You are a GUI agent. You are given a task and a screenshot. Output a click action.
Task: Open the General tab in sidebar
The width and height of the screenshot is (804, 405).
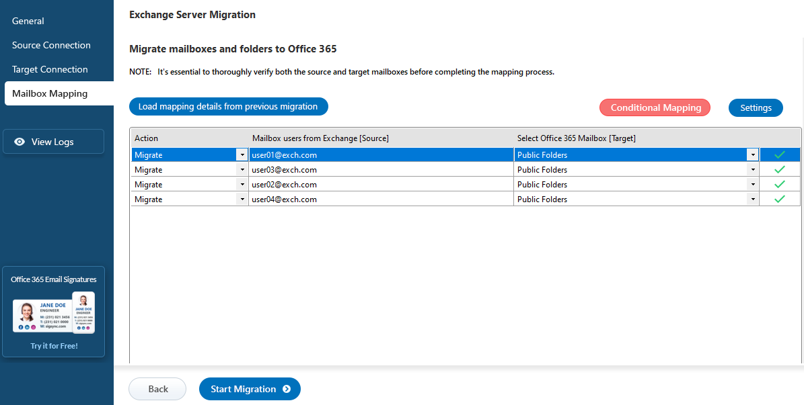(28, 21)
